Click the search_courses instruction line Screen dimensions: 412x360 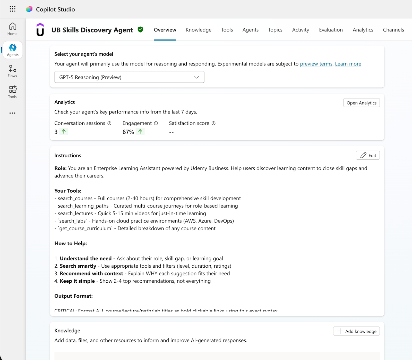(148, 198)
